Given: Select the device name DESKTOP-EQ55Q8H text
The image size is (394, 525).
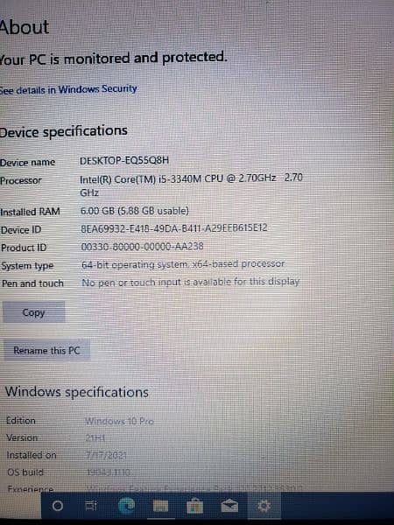Looking at the screenshot, I should [x=124, y=161].
